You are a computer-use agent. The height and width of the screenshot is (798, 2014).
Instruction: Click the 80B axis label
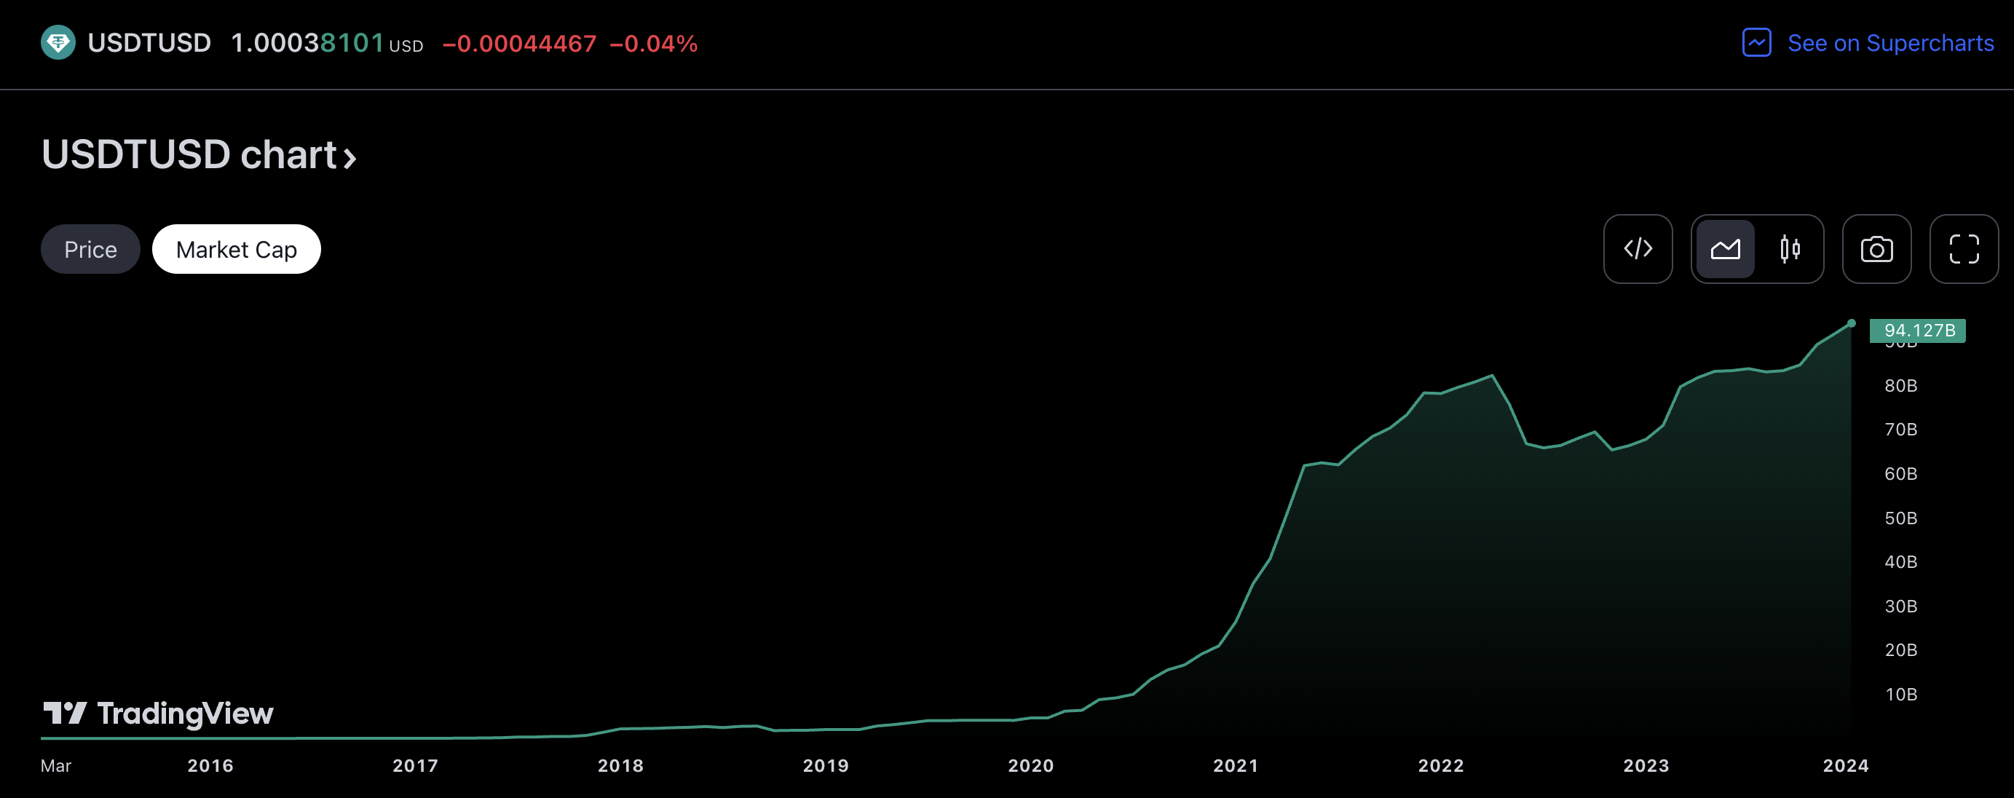click(x=1900, y=385)
